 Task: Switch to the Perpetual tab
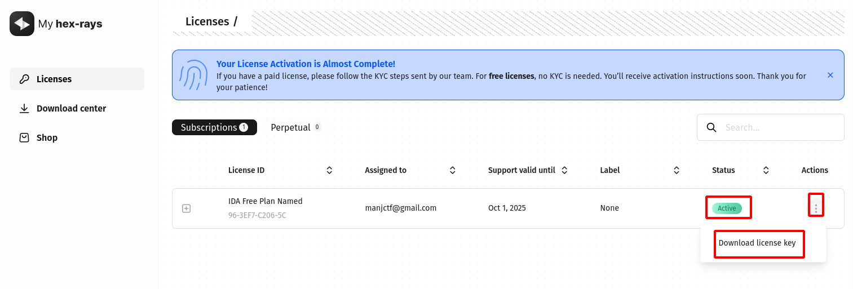(x=295, y=127)
